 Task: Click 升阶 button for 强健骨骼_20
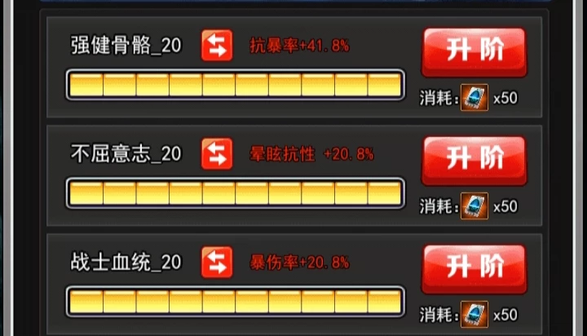coord(474,51)
